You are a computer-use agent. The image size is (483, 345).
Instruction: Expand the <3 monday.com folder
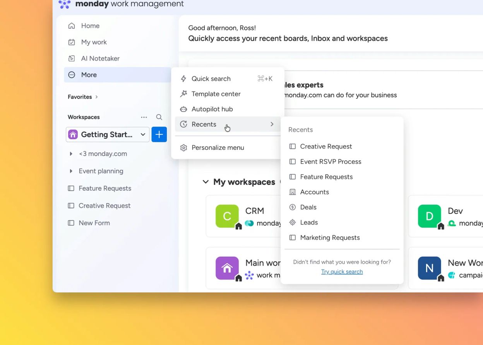pos(71,154)
